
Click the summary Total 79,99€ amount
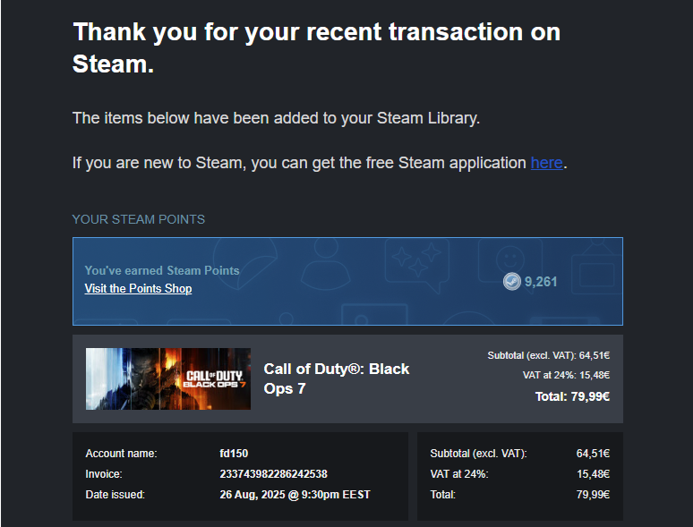tap(593, 494)
